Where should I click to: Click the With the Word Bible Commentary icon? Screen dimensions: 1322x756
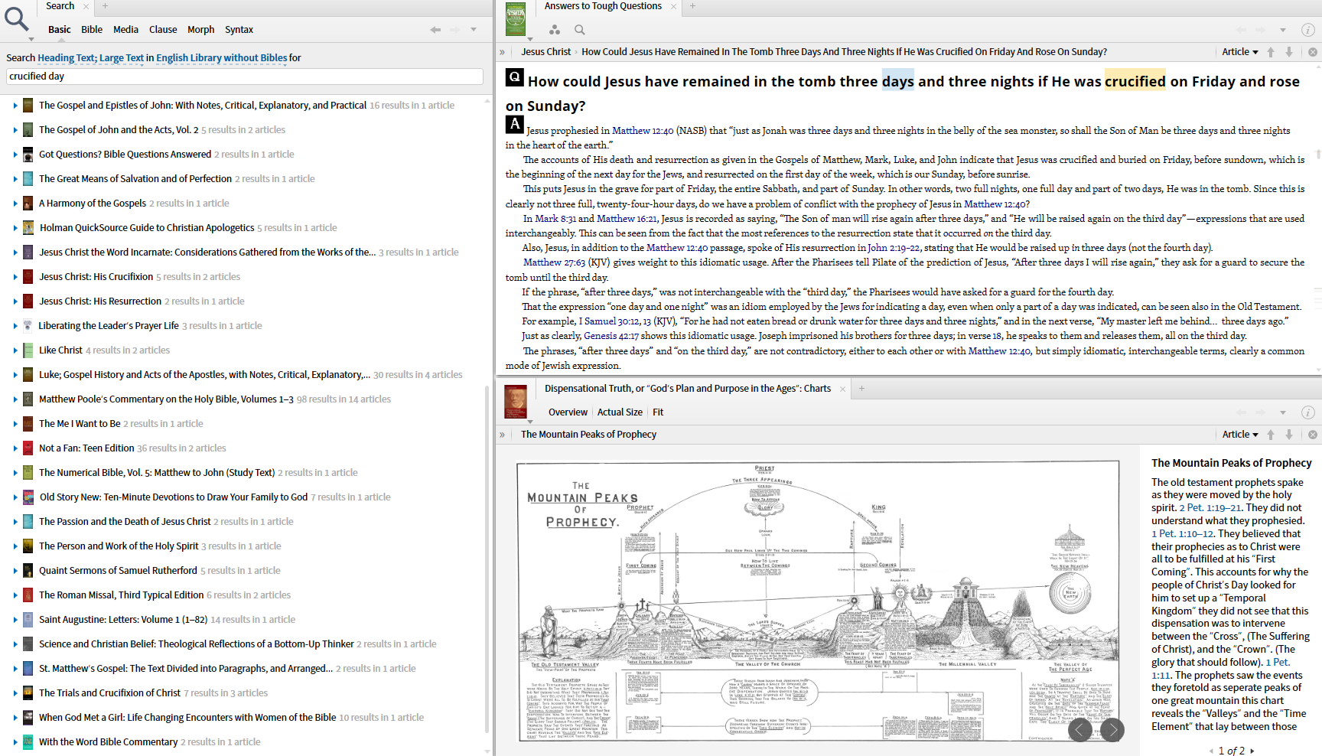pyautogui.click(x=28, y=742)
